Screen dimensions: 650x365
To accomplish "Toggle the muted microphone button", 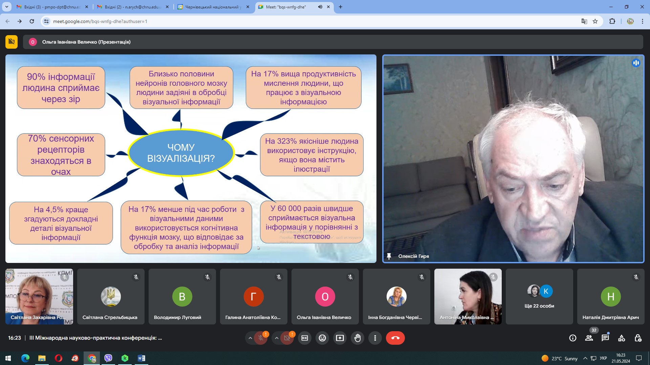I will pyautogui.click(x=261, y=338).
